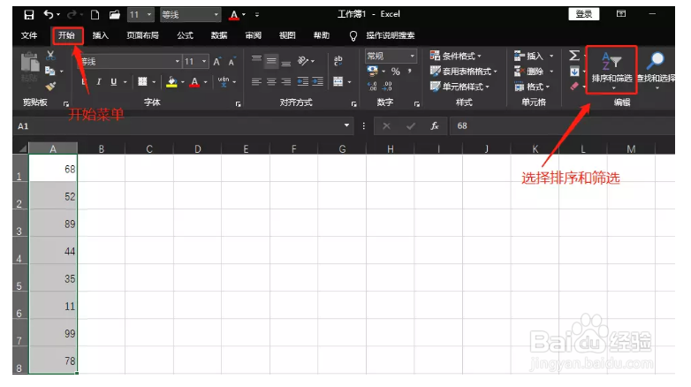Increase decimal places
Image resolution: width=691 pixels, height=387 pixels.
tap(372, 86)
